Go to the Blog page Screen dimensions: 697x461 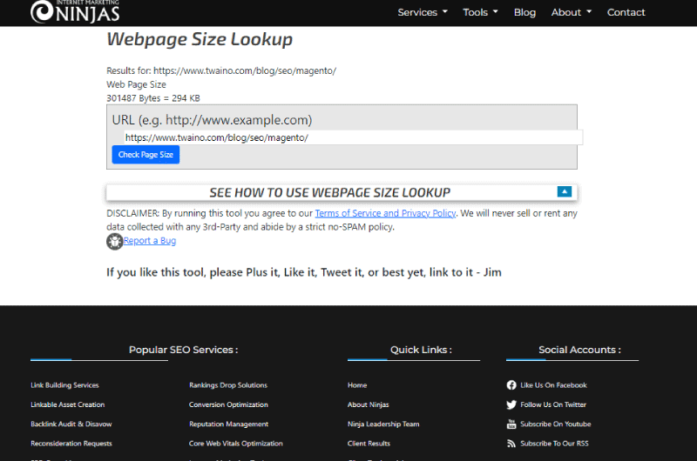pos(524,12)
